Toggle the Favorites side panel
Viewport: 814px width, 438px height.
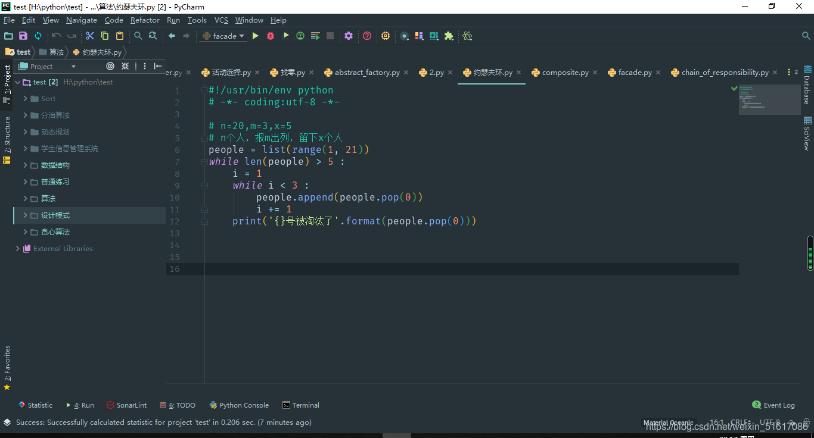click(x=7, y=368)
